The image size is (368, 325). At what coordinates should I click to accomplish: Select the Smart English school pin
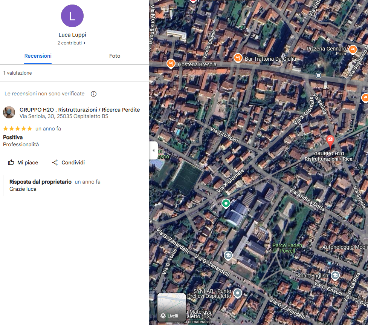[335, 275]
